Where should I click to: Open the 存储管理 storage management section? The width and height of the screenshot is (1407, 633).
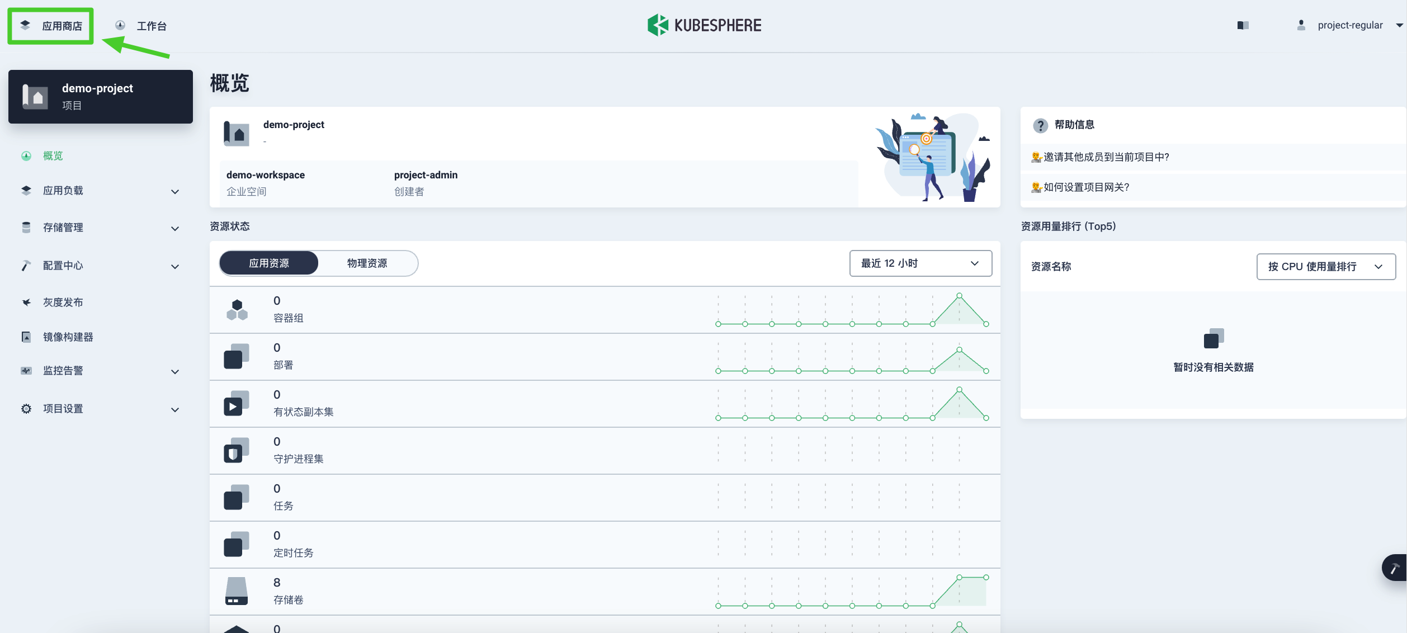63,227
